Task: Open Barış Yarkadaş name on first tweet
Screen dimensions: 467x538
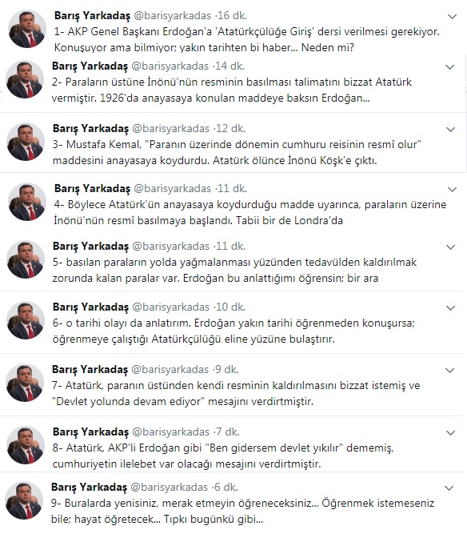Action: (x=93, y=16)
